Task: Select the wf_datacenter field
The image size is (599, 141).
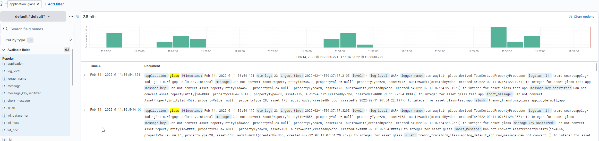Action: click(x=18, y=116)
